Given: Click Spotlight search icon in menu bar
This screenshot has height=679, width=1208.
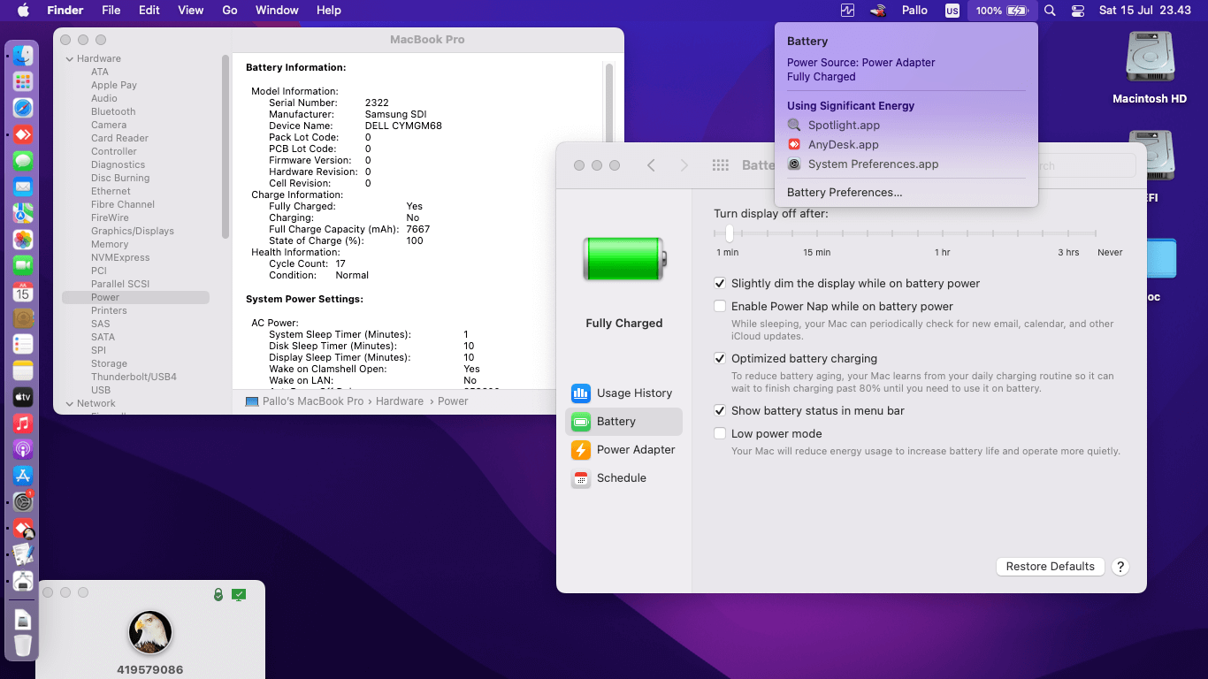Looking at the screenshot, I should 1050,11.
